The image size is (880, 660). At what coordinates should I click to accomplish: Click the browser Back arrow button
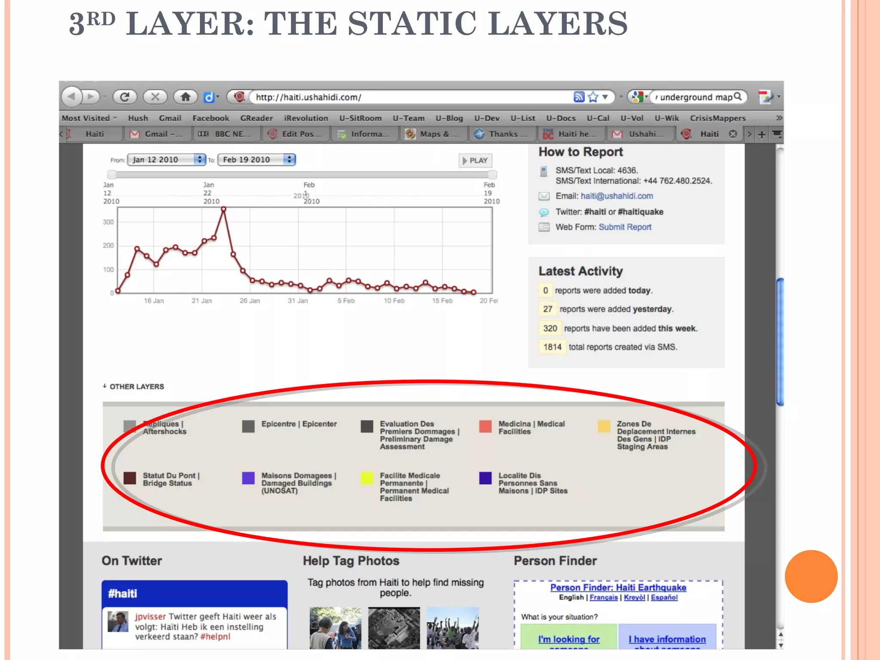(72, 97)
